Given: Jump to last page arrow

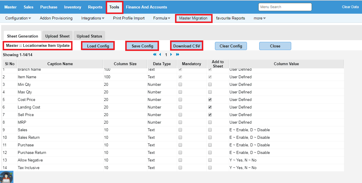Looking at the screenshot, I should 178,54.
